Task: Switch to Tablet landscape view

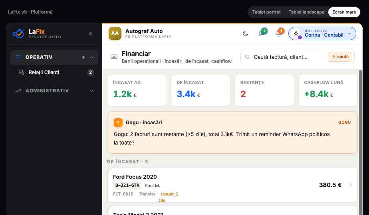Action: pos(306,12)
